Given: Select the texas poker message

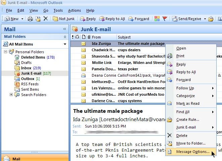Looking at the screenshot, I should pyautogui.click(x=118, y=69).
